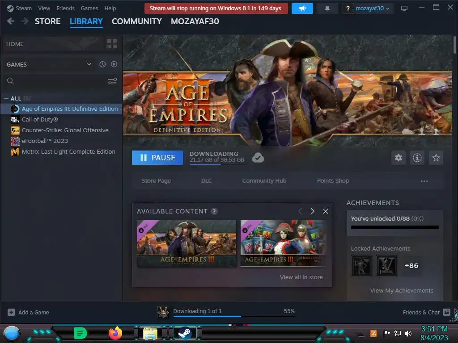Click the Add a Game plus icon
The image size is (458, 343).
[11, 312]
